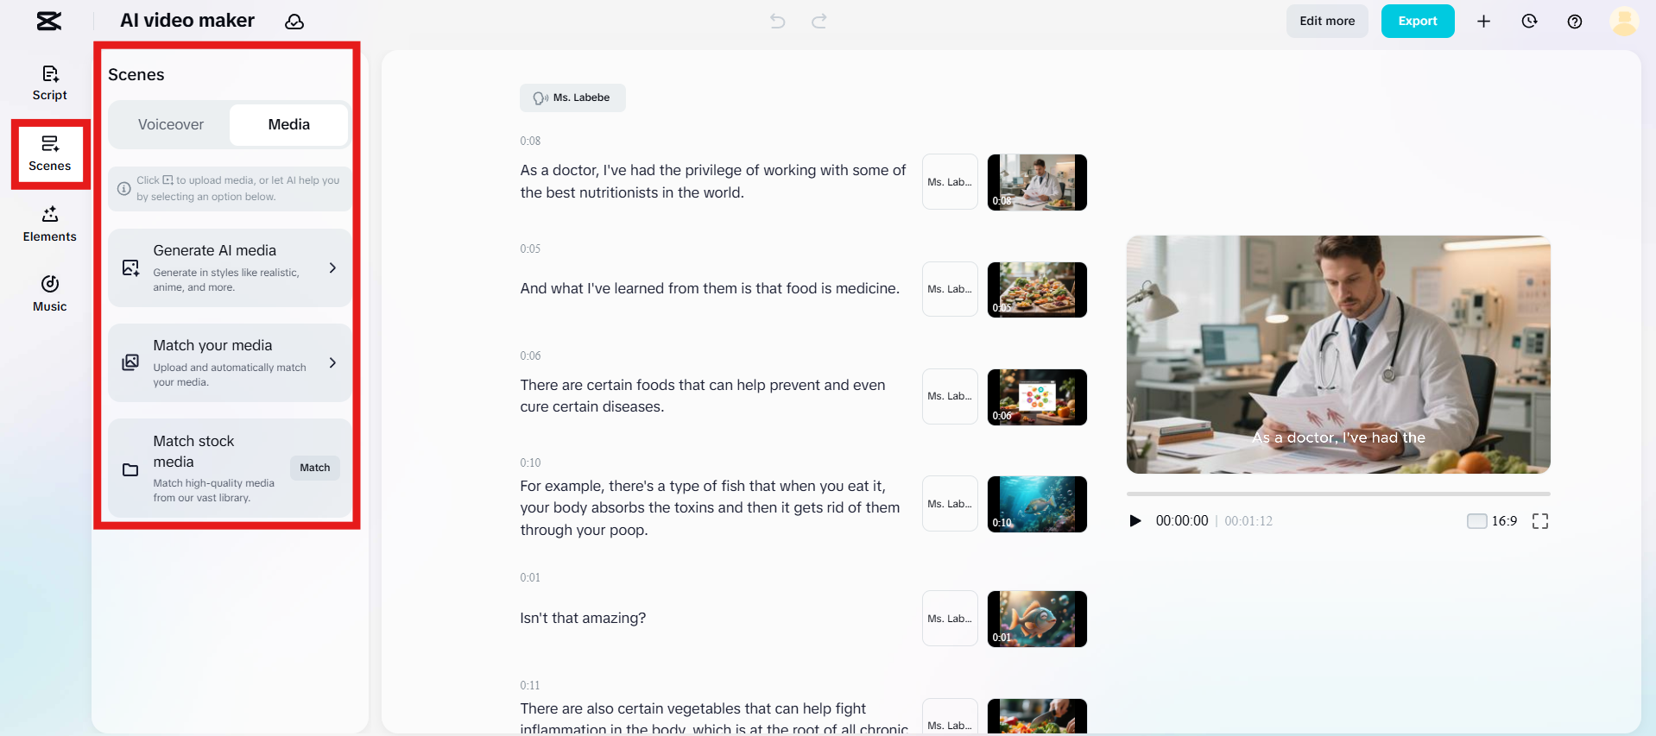Redo the last action
This screenshot has height=736, width=1656.
pos(819,21)
